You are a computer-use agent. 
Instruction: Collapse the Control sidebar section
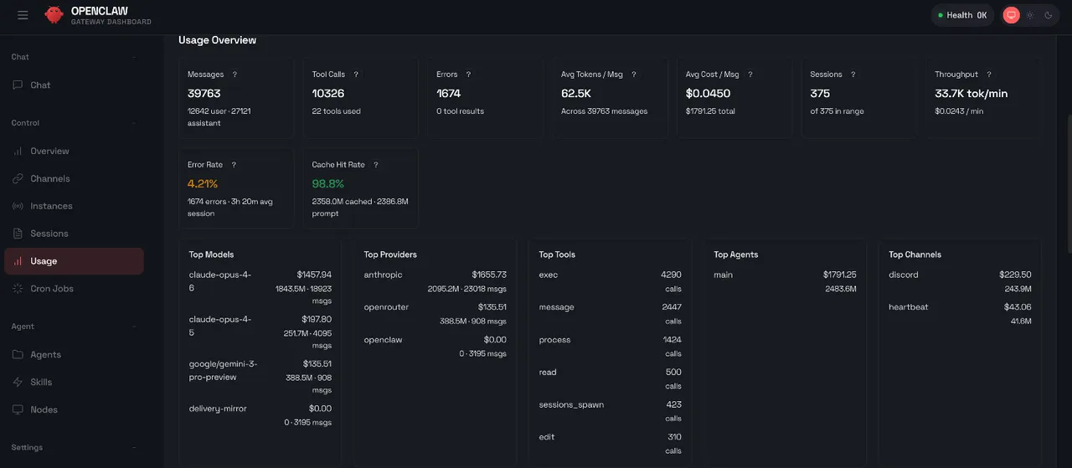(134, 123)
